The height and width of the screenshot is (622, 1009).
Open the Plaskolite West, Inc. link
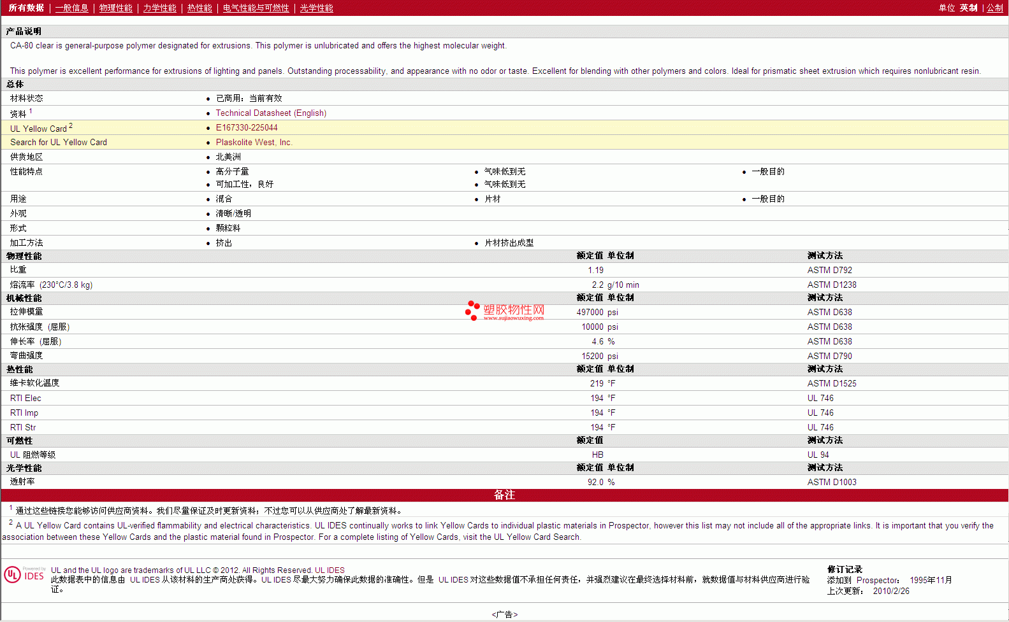point(254,142)
